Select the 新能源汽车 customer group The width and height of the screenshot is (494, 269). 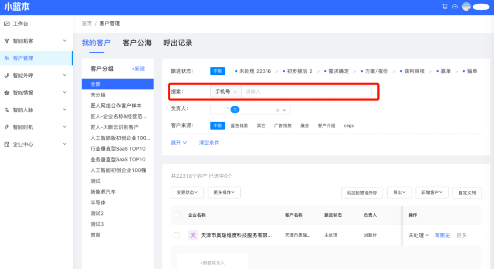[103, 192]
